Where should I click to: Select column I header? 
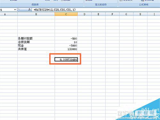point(154,14)
